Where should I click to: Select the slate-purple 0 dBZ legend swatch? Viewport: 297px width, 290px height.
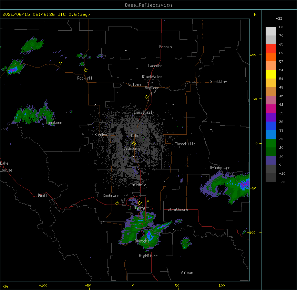[271, 160]
